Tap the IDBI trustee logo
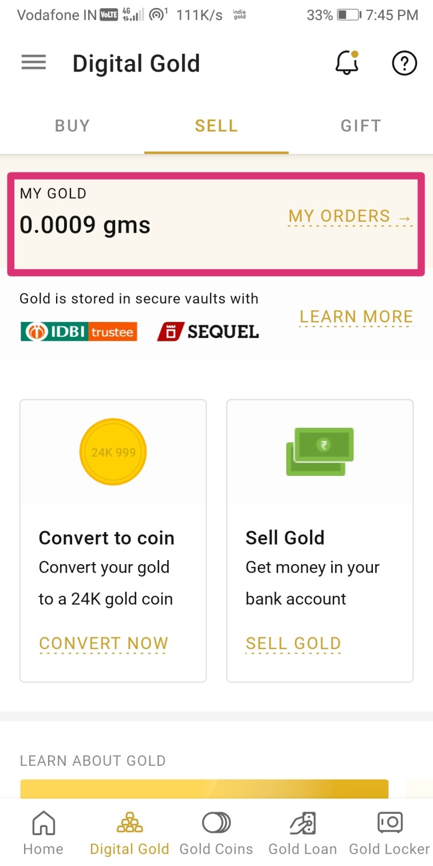Image resolution: width=433 pixels, height=866 pixels. (78, 332)
